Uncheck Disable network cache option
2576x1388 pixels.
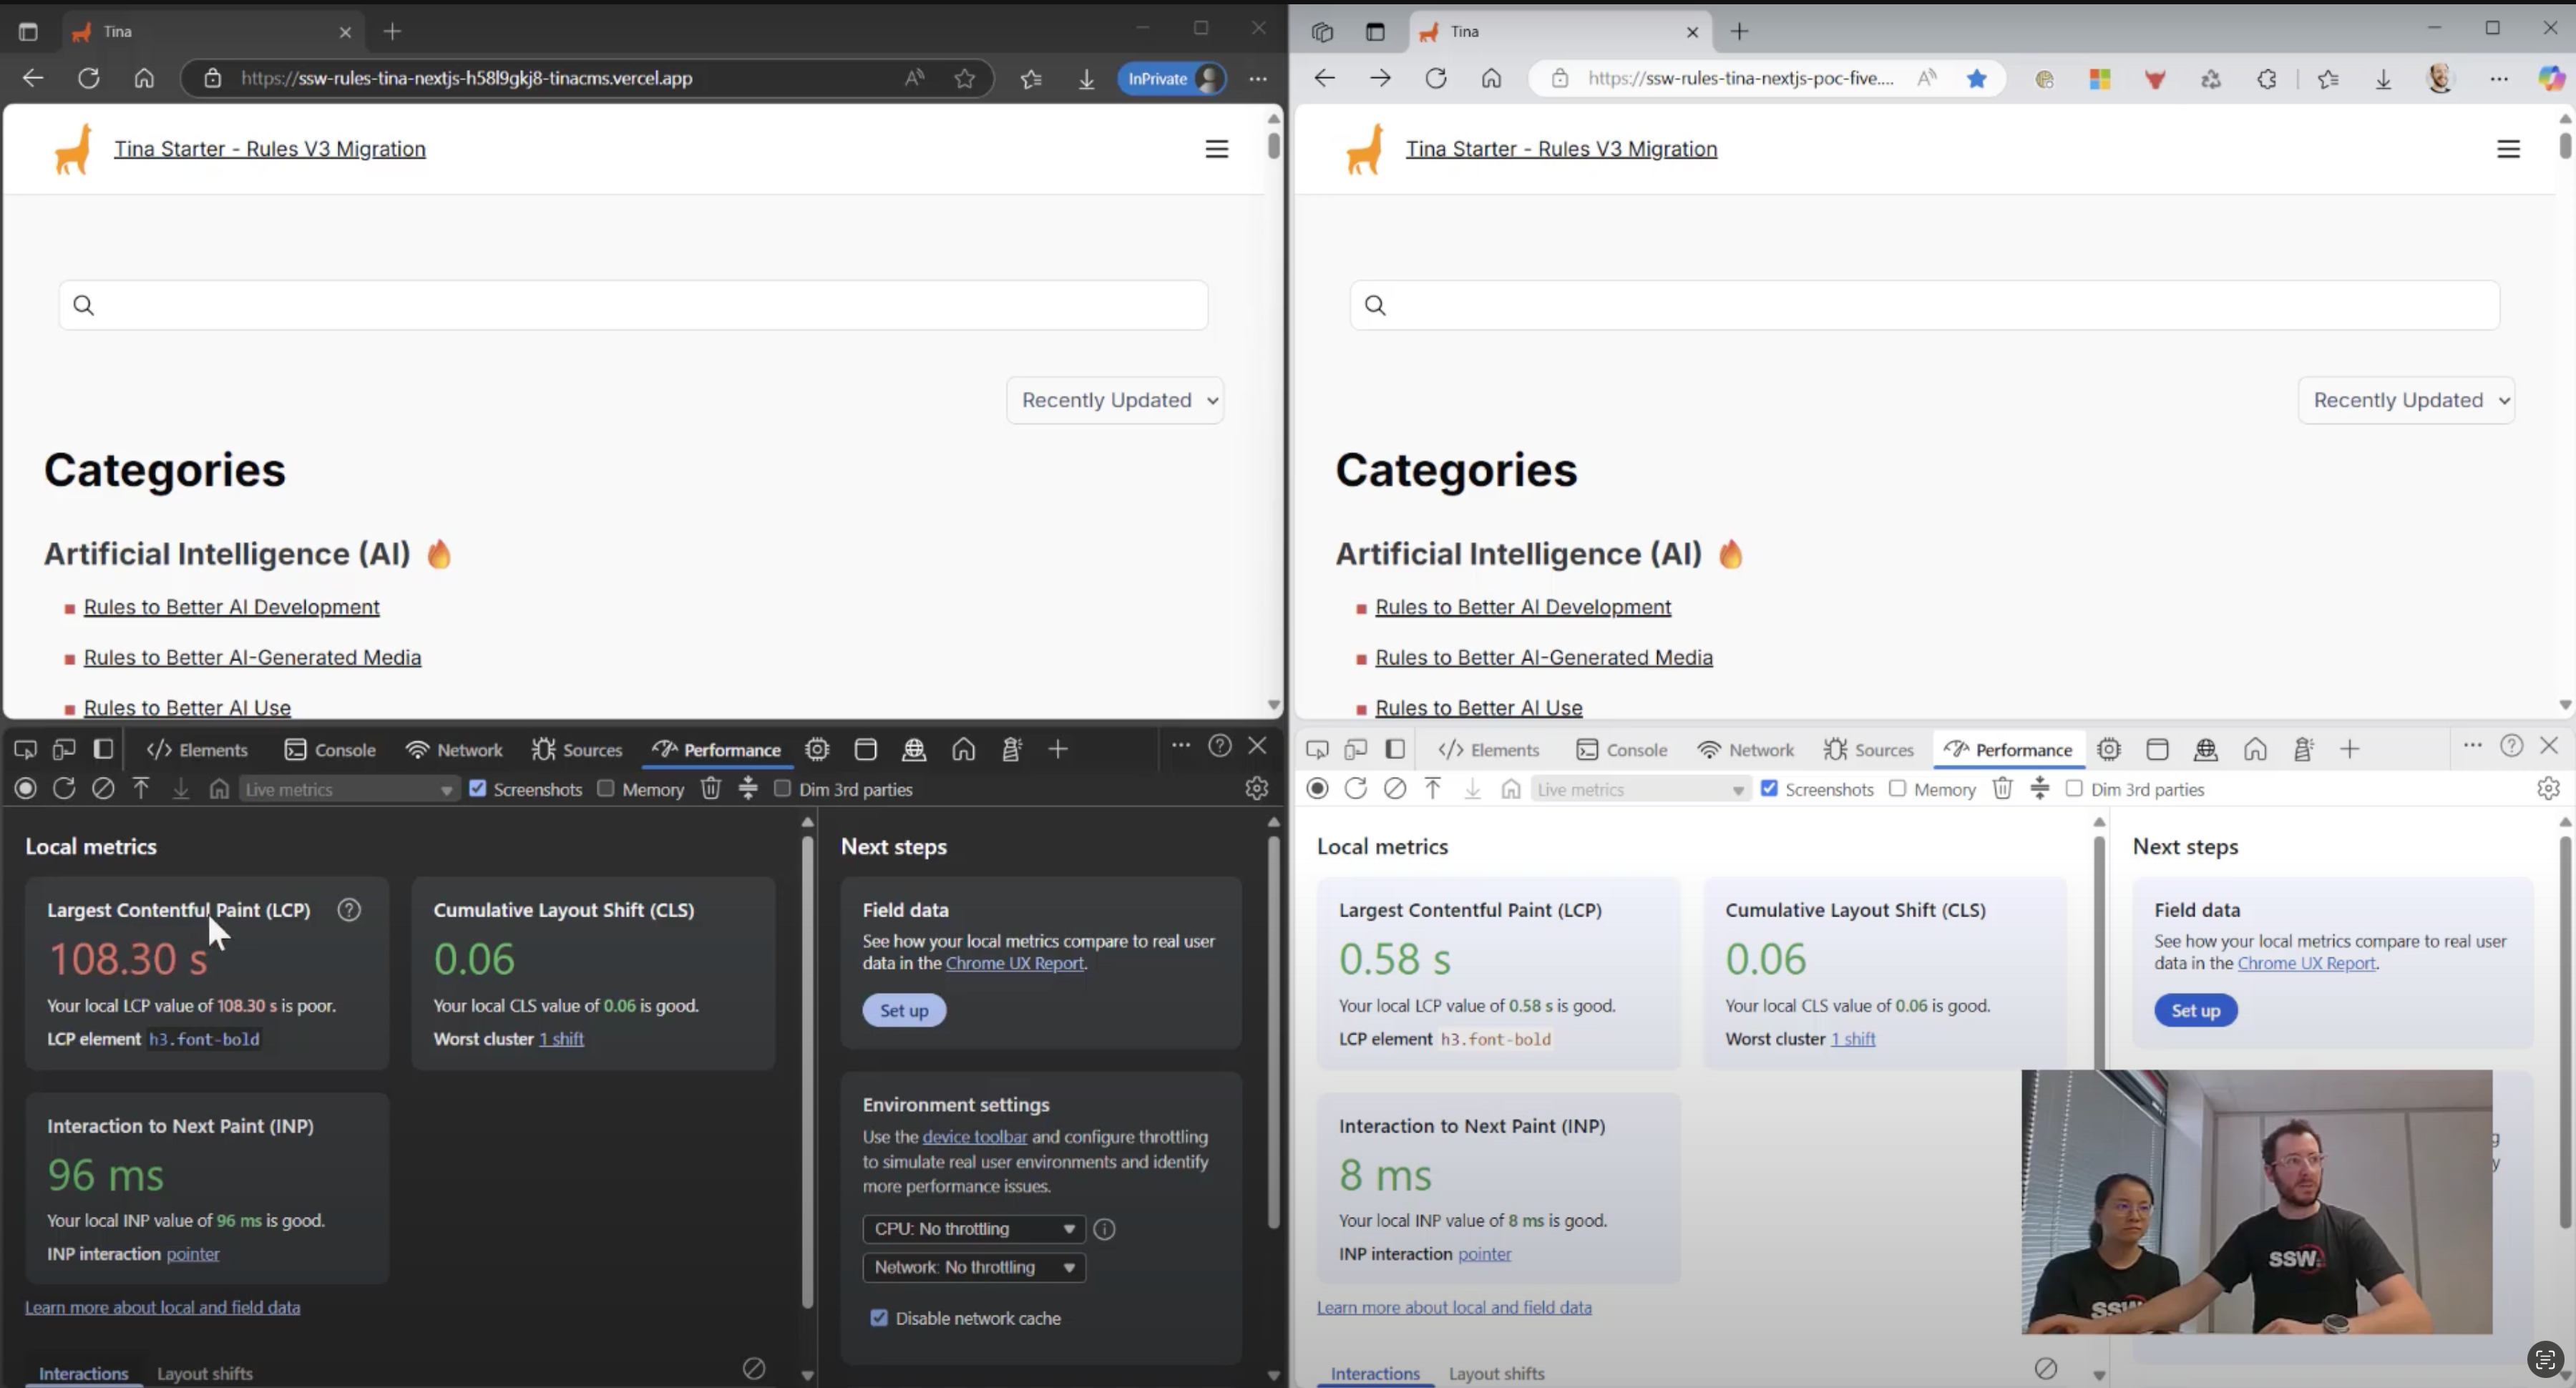[879, 1318]
